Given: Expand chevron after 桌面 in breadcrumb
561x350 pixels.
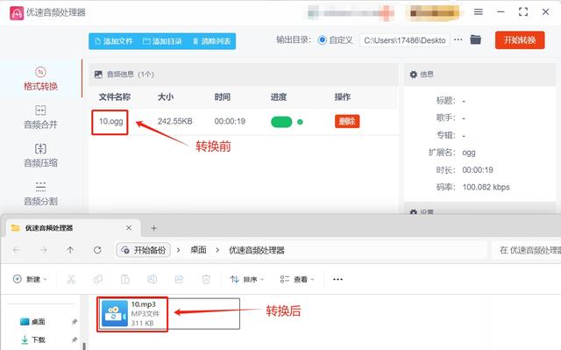Looking at the screenshot, I should click(x=217, y=250).
